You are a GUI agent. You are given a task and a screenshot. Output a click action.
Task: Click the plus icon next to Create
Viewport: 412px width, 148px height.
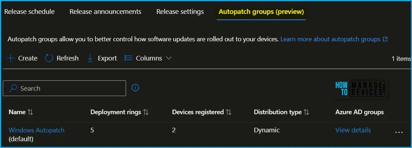tap(11, 58)
